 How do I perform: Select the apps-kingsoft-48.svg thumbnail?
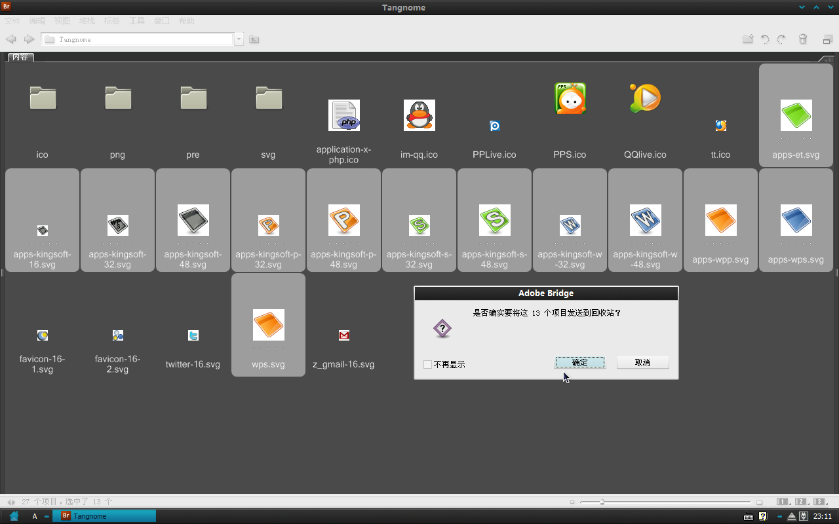point(193,220)
